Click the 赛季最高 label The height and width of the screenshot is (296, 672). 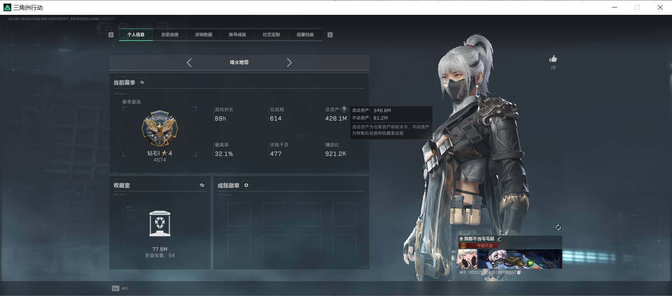click(x=131, y=102)
